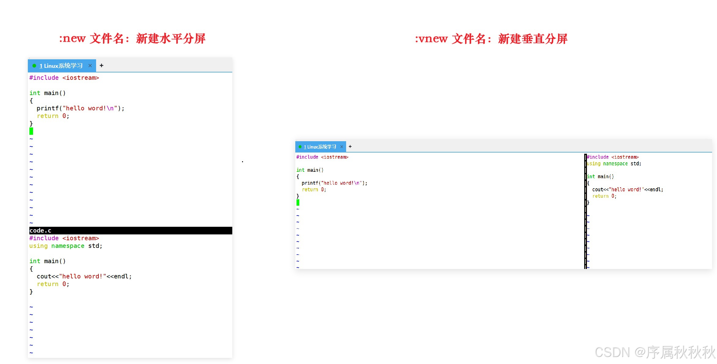The image size is (717, 364).
Task: Close the right window's Linux系统学习 tab
Action: 342,147
